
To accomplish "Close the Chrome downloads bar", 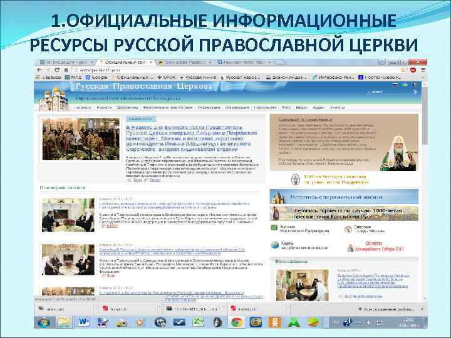I will (422, 309).
